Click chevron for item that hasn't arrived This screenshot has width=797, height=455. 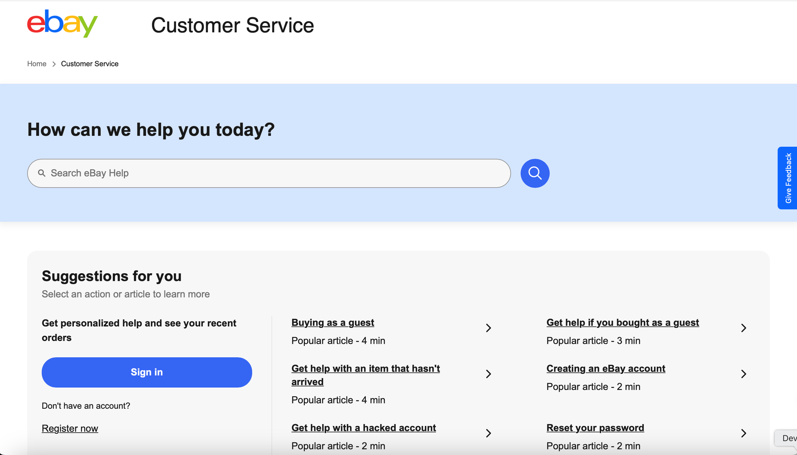[x=489, y=374]
